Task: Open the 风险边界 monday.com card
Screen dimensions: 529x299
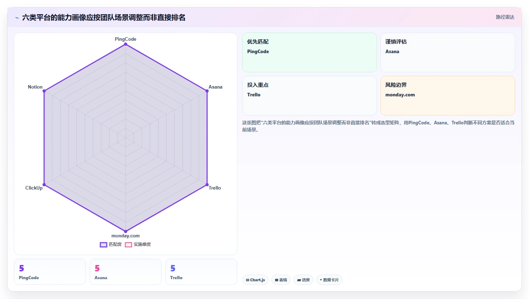Action: [448, 96]
